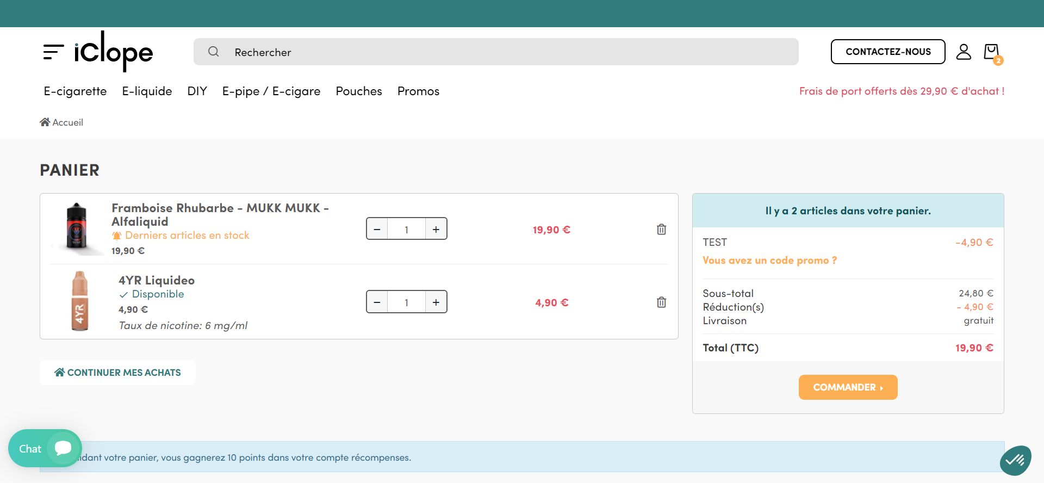Screen dimensions: 1044x483
Task: Delete Framboise Rhubarbe item with trash icon
Action: coord(661,229)
